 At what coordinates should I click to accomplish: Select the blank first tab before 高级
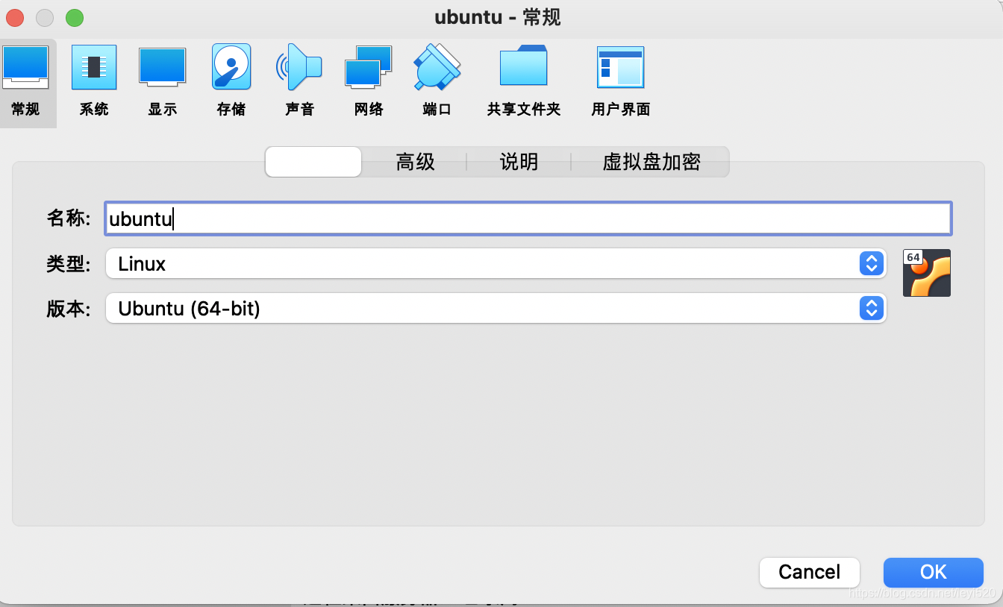point(313,162)
